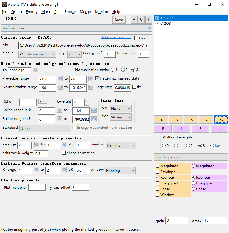Open the Merge menu
This screenshot has width=229, height=233.
point(85,12)
